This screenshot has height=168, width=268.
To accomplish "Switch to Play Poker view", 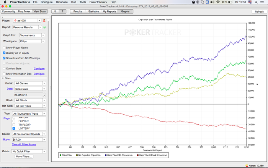I will [x=24, y=12].
